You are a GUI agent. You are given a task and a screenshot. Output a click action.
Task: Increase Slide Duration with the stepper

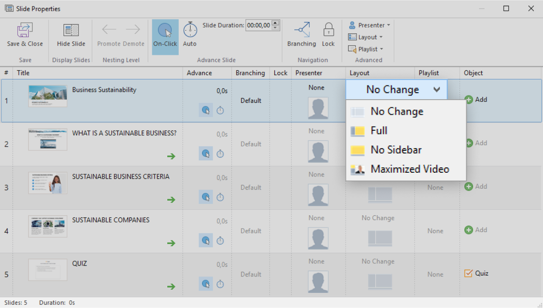click(x=275, y=23)
